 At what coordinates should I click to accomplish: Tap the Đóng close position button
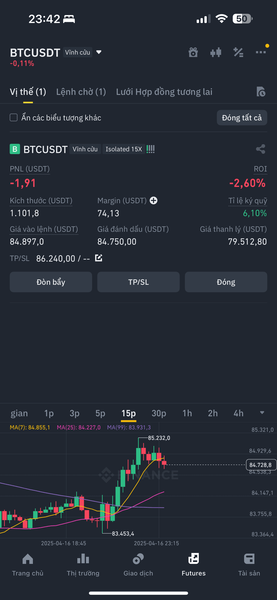pyautogui.click(x=226, y=282)
